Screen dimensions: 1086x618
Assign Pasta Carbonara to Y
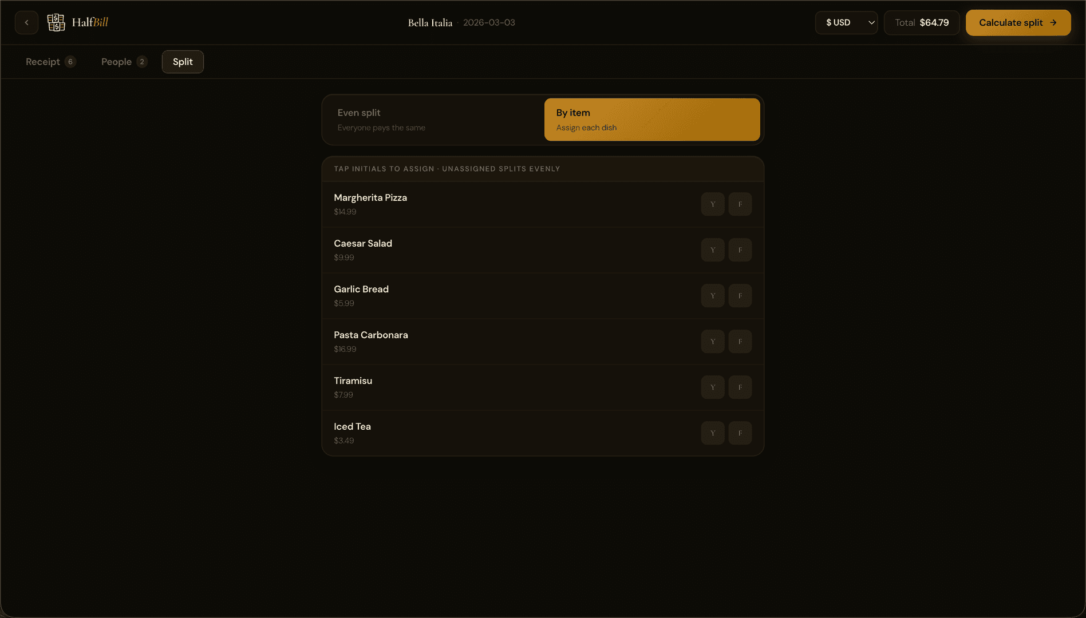click(x=713, y=342)
